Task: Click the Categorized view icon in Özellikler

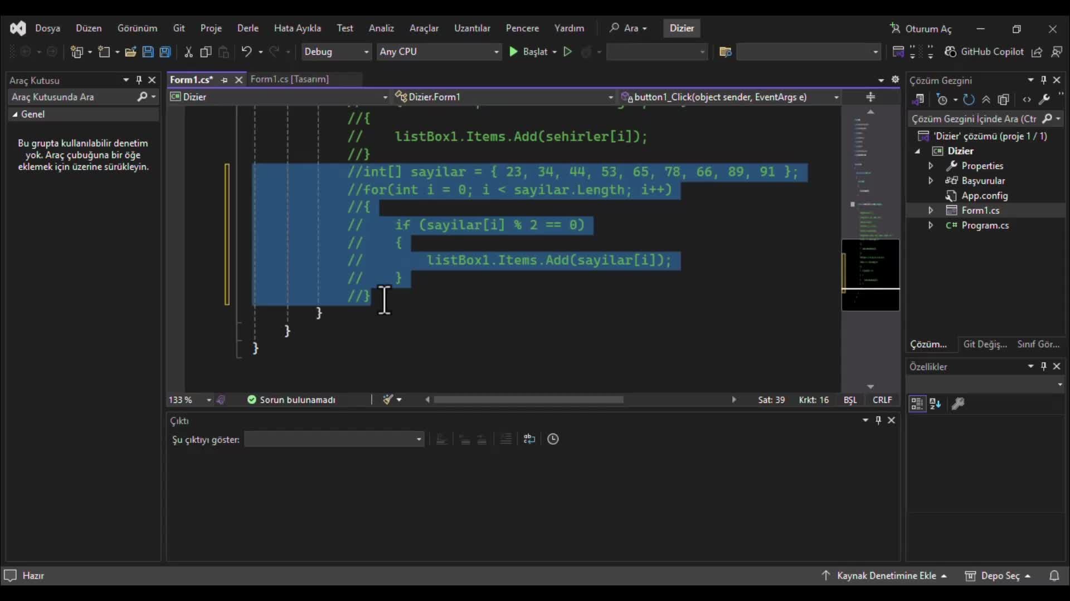Action: tap(917, 403)
